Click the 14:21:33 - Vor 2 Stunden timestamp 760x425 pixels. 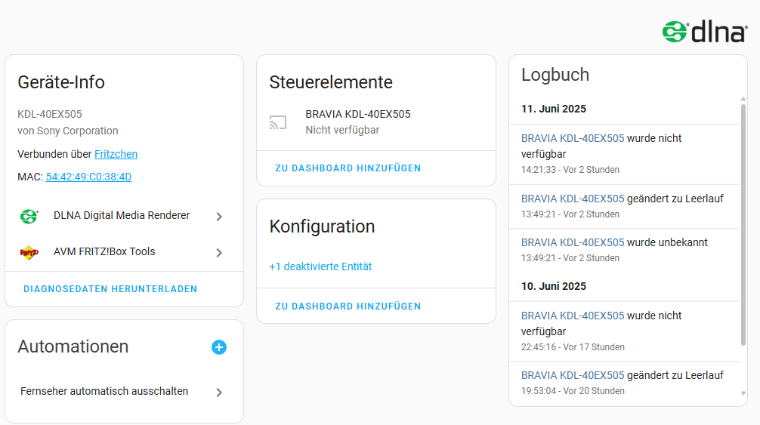point(570,170)
